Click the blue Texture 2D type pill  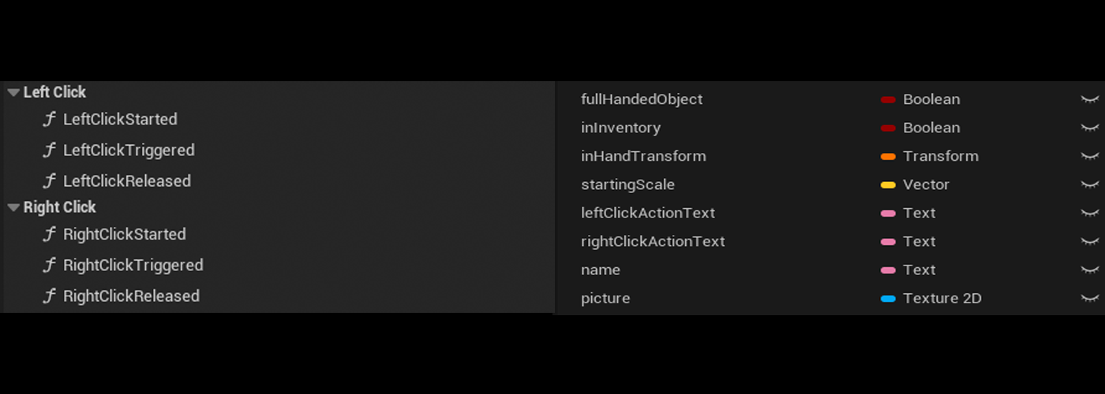(x=888, y=299)
